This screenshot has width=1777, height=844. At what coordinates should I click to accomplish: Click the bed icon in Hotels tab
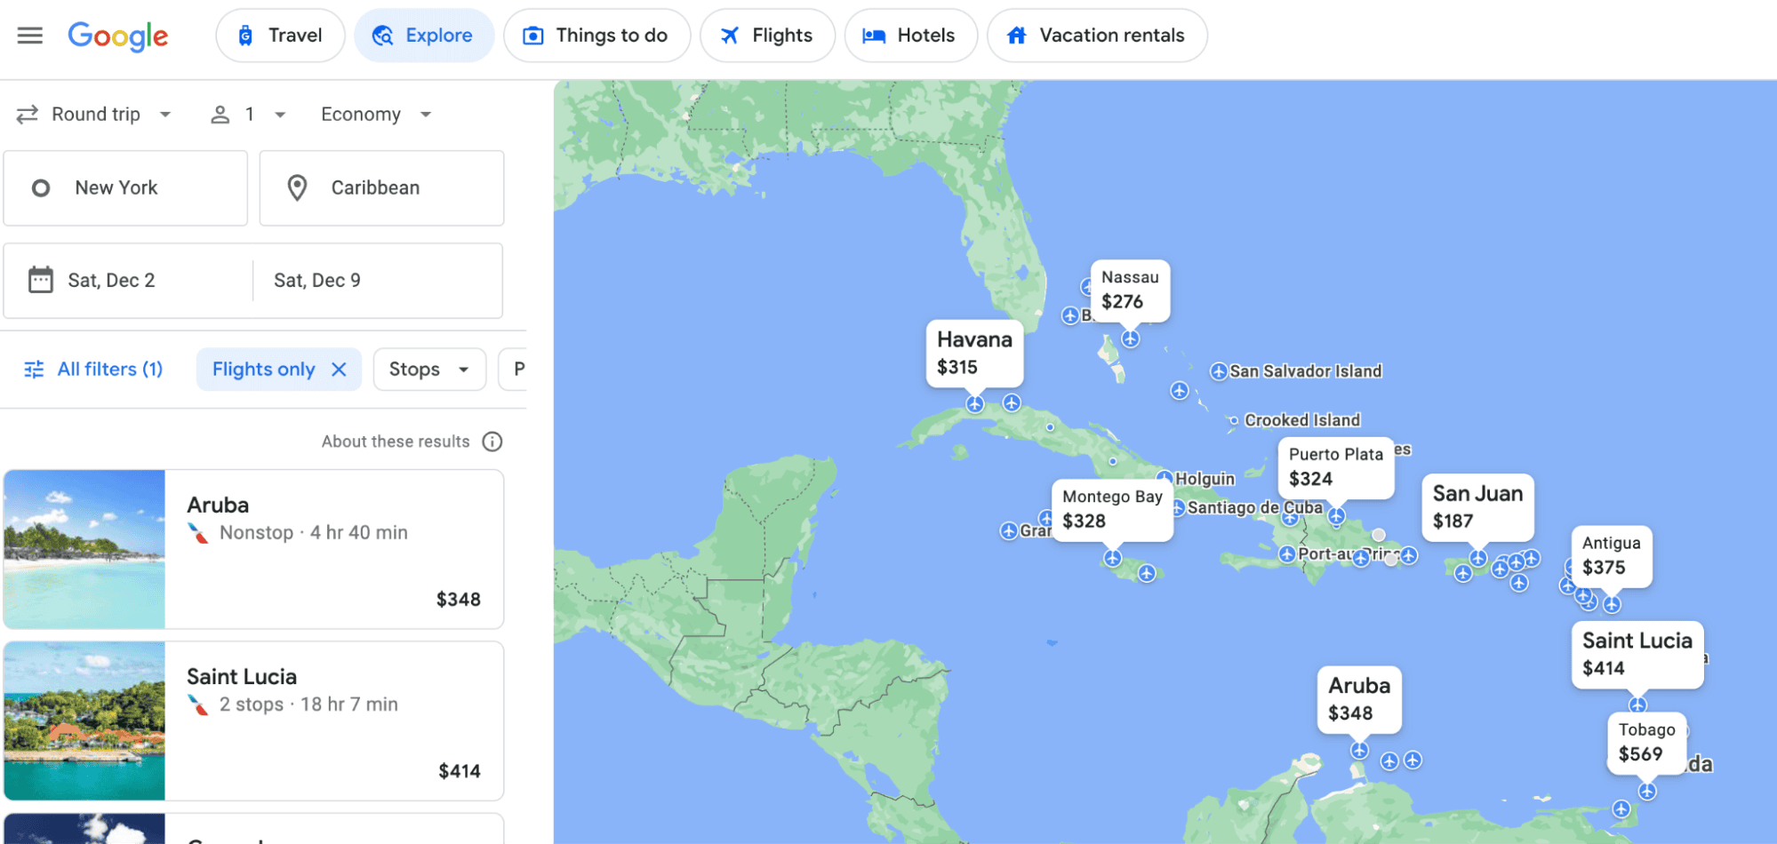point(874,36)
